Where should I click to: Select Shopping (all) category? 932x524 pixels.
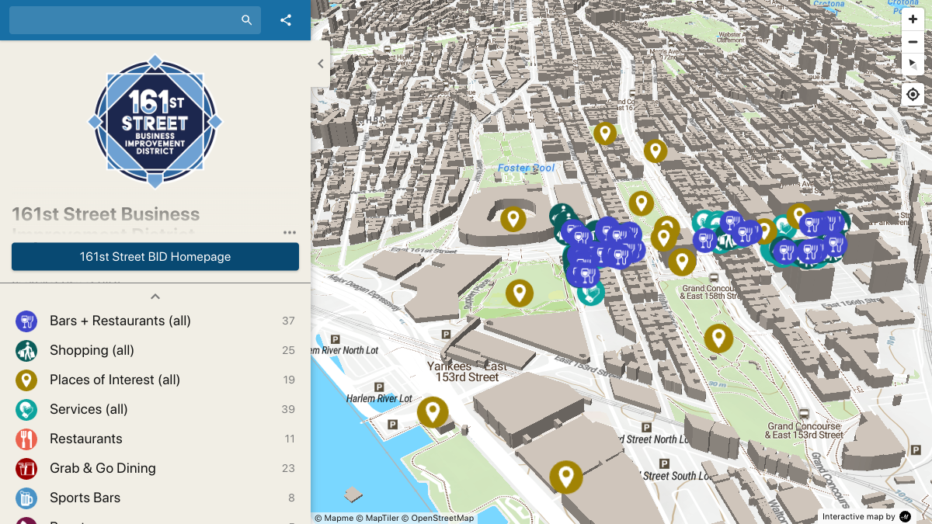pyautogui.click(x=155, y=350)
